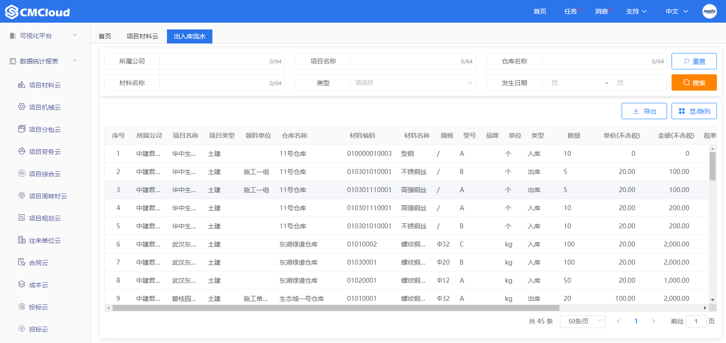The image size is (726, 343).
Task: Open 项目机械云 in the sidebar
Action: click(45, 107)
